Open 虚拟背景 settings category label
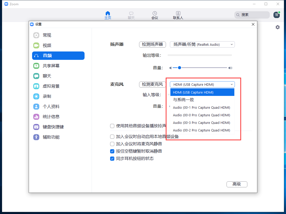This screenshot has width=286, height=214. click(x=51, y=86)
